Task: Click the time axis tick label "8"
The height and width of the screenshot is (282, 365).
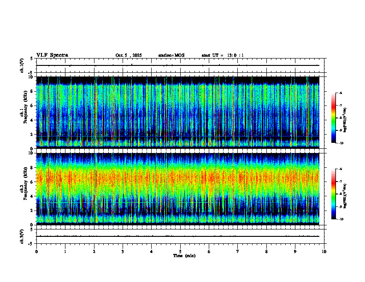Action: (266, 252)
